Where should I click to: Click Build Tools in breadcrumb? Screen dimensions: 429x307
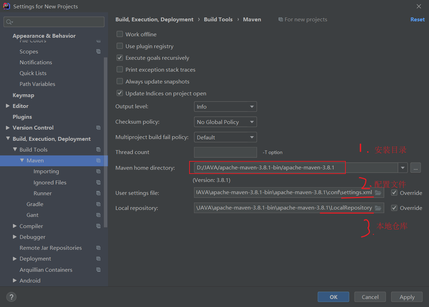coord(218,20)
